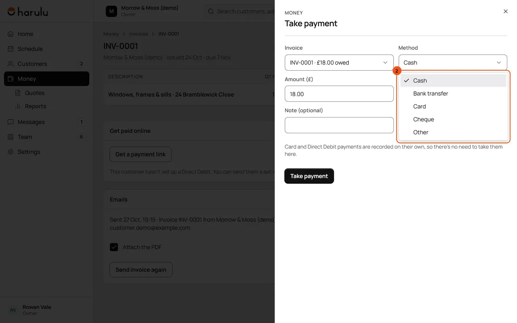Collapse the Method dropdown showing Cash
517x323 pixels.
[x=453, y=63]
